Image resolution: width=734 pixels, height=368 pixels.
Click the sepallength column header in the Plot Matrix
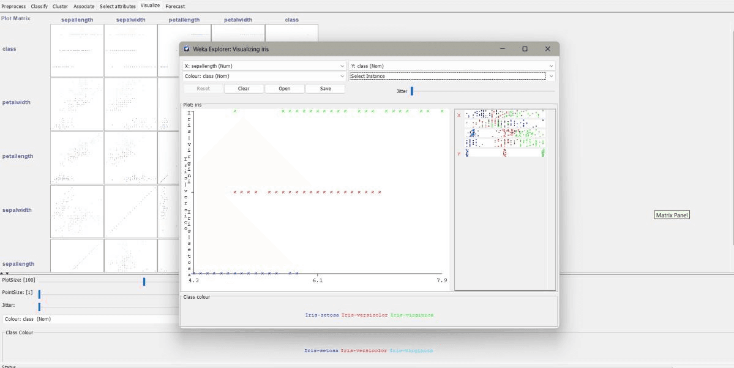77,20
